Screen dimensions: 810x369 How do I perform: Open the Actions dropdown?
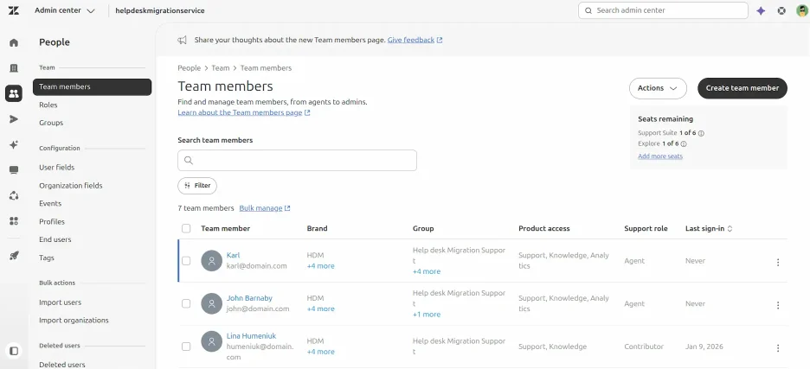coord(658,88)
